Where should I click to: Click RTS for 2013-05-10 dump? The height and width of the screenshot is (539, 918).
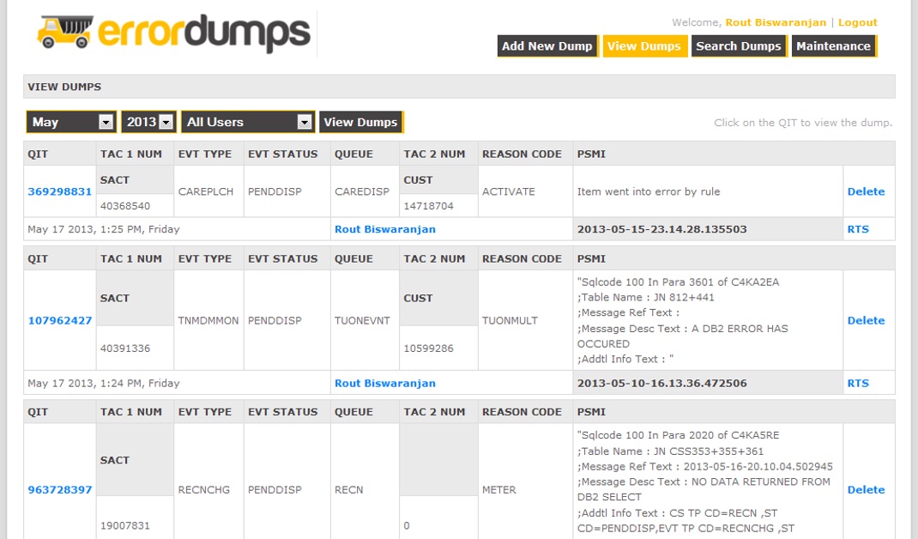coord(858,383)
